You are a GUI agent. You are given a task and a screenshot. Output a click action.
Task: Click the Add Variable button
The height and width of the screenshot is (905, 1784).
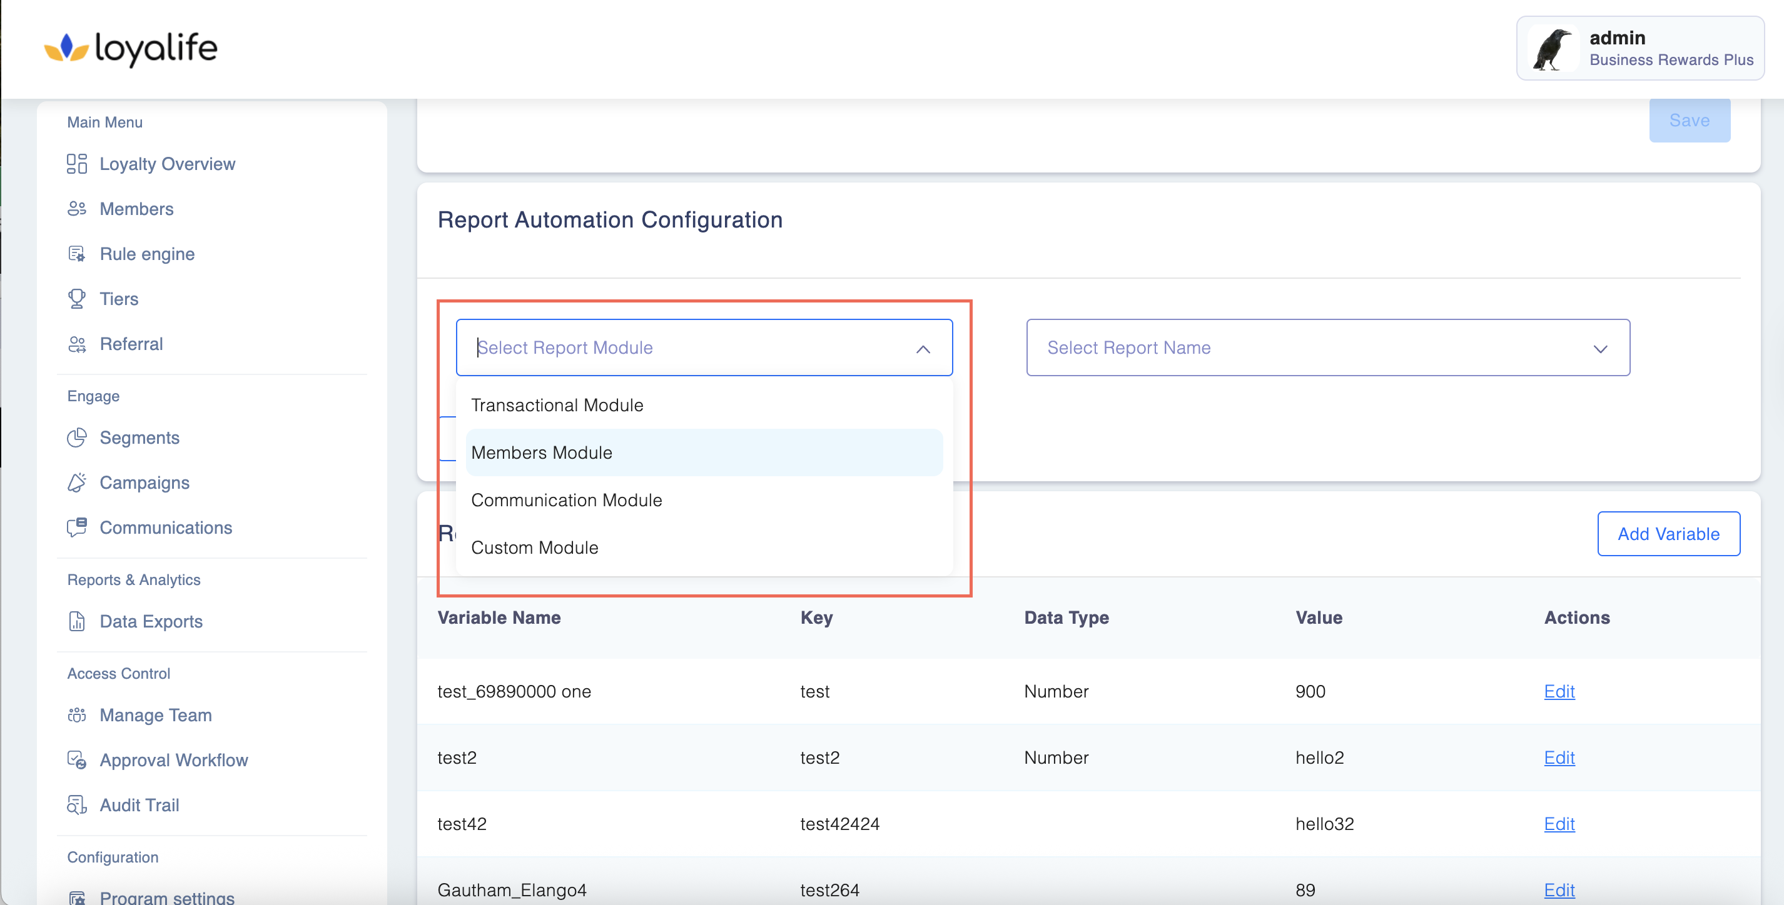(x=1668, y=534)
